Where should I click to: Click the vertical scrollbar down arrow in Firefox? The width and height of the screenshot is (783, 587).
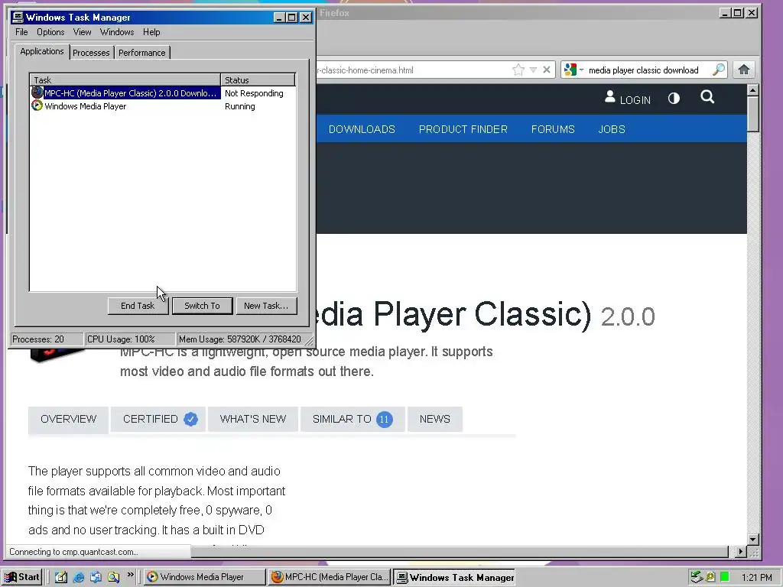coord(753,540)
